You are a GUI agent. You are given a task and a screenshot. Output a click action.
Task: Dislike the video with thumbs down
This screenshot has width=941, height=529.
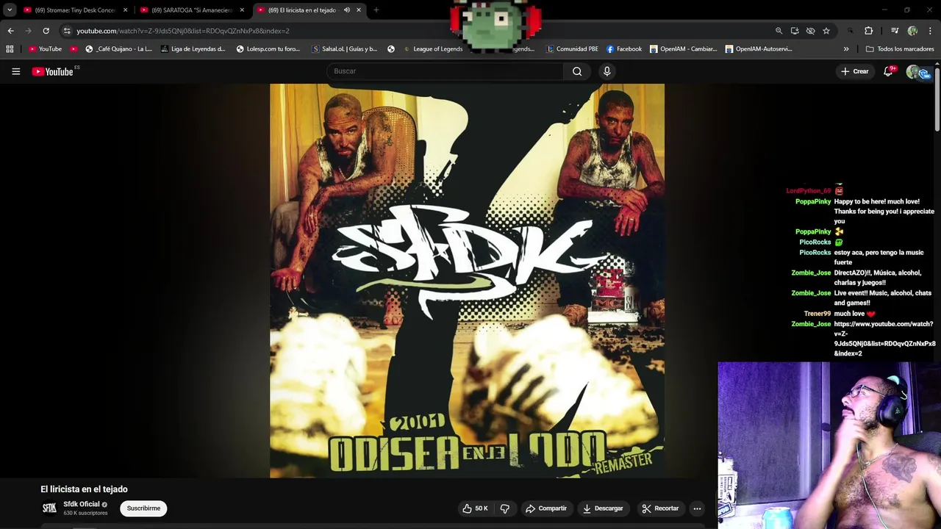pyautogui.click(x=504, y=508)
